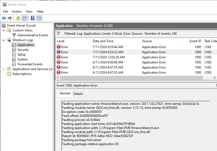Viewport: 217px width, 151px height.
Task: Click the Forward arrow toolbar icon
Action: [10, 18]
